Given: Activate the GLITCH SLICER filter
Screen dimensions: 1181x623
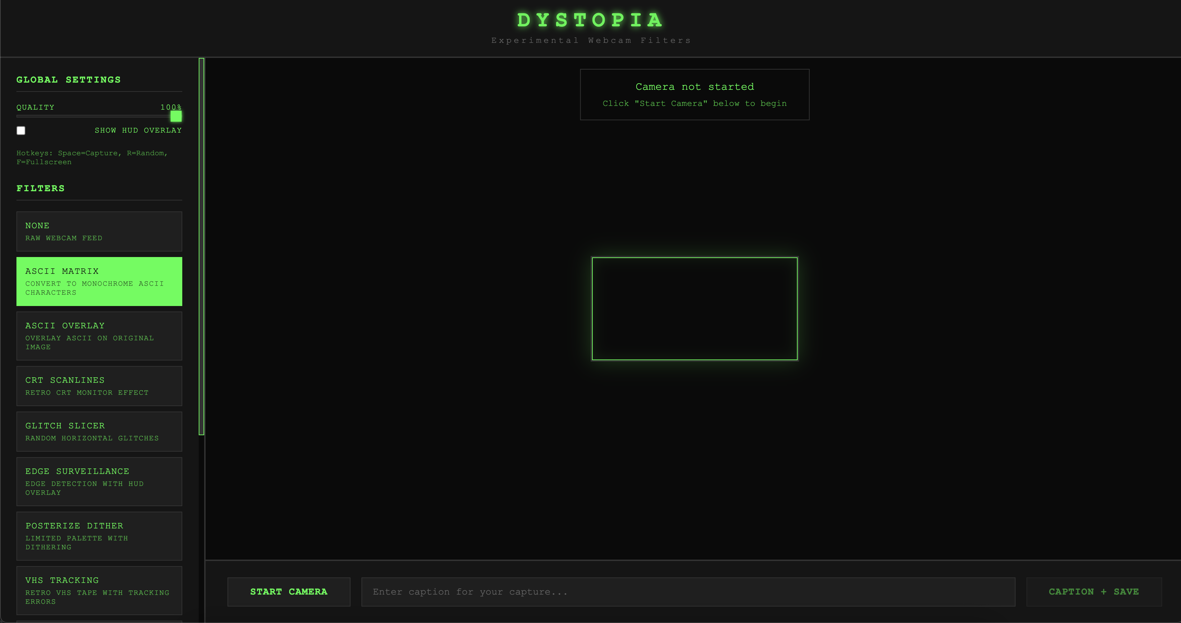Looking at the screenshot, I should click(x=99, y=431).
